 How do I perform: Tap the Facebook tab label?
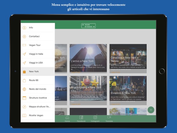click(81, 121)
